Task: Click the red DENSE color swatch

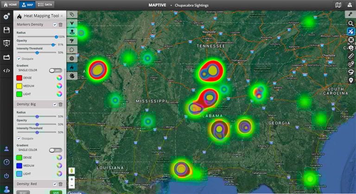Action: pyautogui.click(x=20, y=78)
